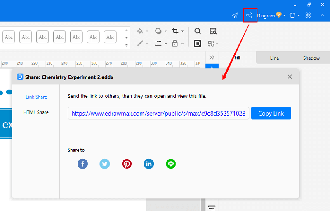
Task: Switch to the Fill tab
Action: [238, 58]
